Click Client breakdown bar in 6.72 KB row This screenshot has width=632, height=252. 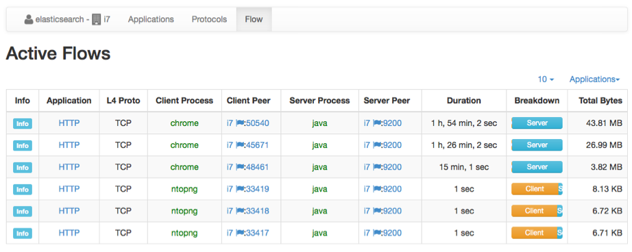coord(535,211)
